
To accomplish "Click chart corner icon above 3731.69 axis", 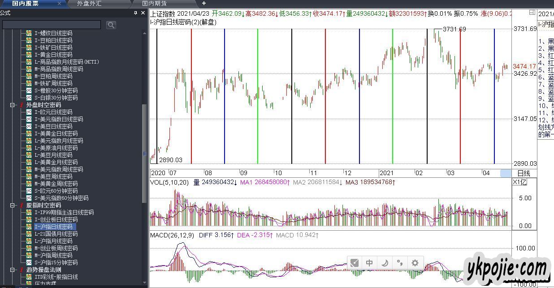I will point(532,13).
